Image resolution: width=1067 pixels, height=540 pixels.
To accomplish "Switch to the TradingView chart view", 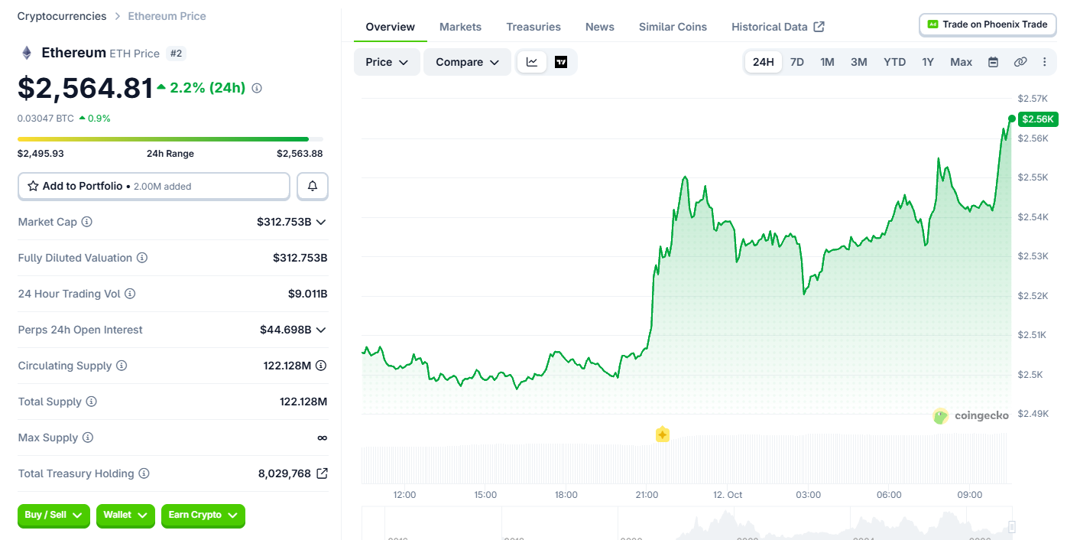I will click(x=561, y=62).
